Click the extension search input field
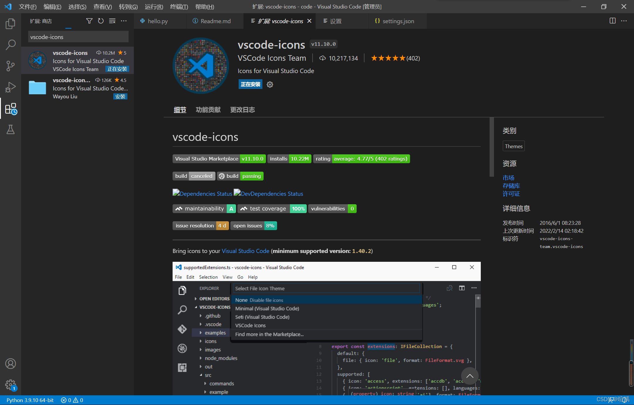This screenshot has width=634, height=405. pyautogui.click(x=78, y=37)
